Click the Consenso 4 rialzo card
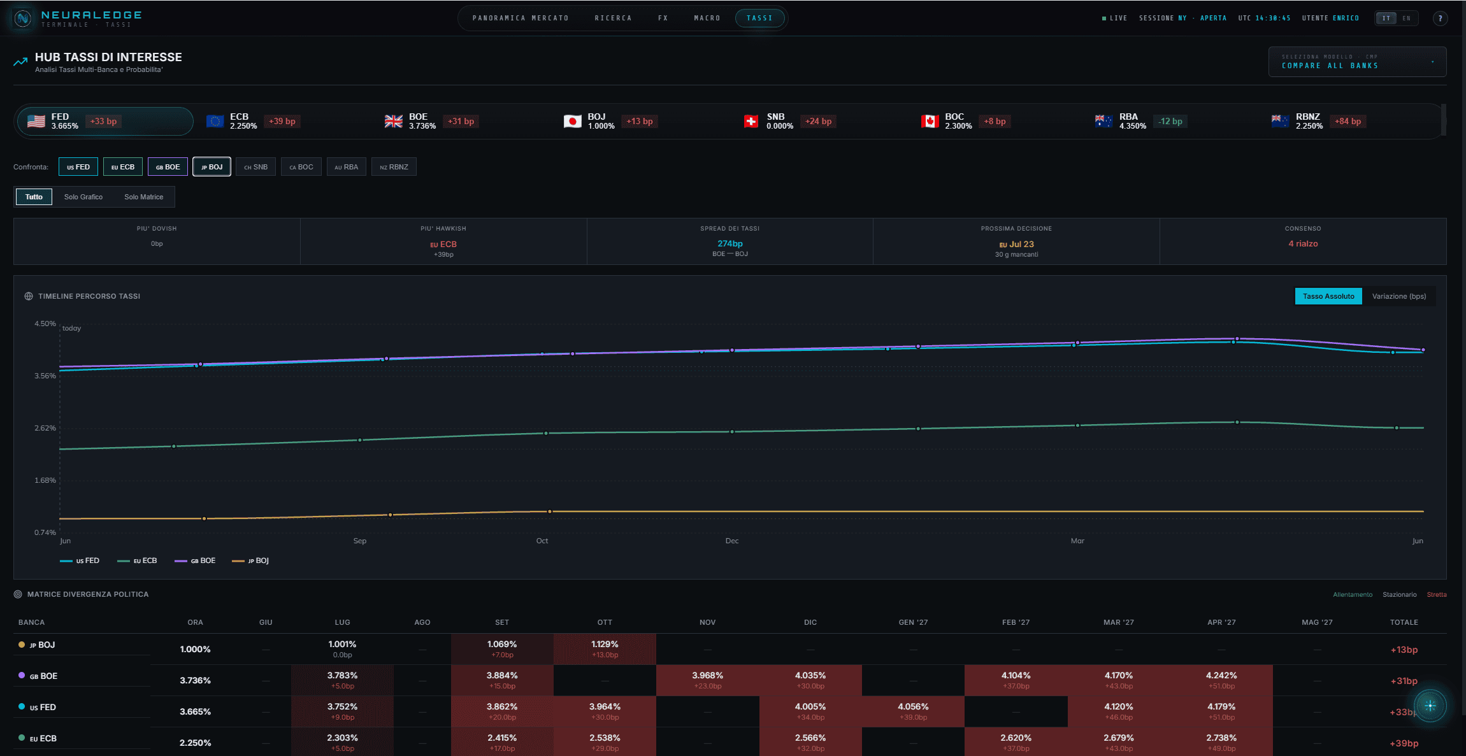Viewport: 1466px width, 756px height. coord(1303,241)
